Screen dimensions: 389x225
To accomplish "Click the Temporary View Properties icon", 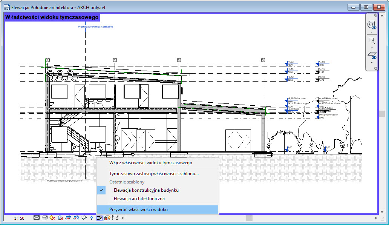I will pyautogui.click(x=100, y=218).
